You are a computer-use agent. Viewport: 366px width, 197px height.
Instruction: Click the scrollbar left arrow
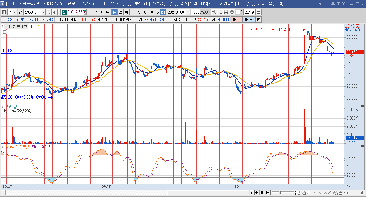click(x=3, y=193)
